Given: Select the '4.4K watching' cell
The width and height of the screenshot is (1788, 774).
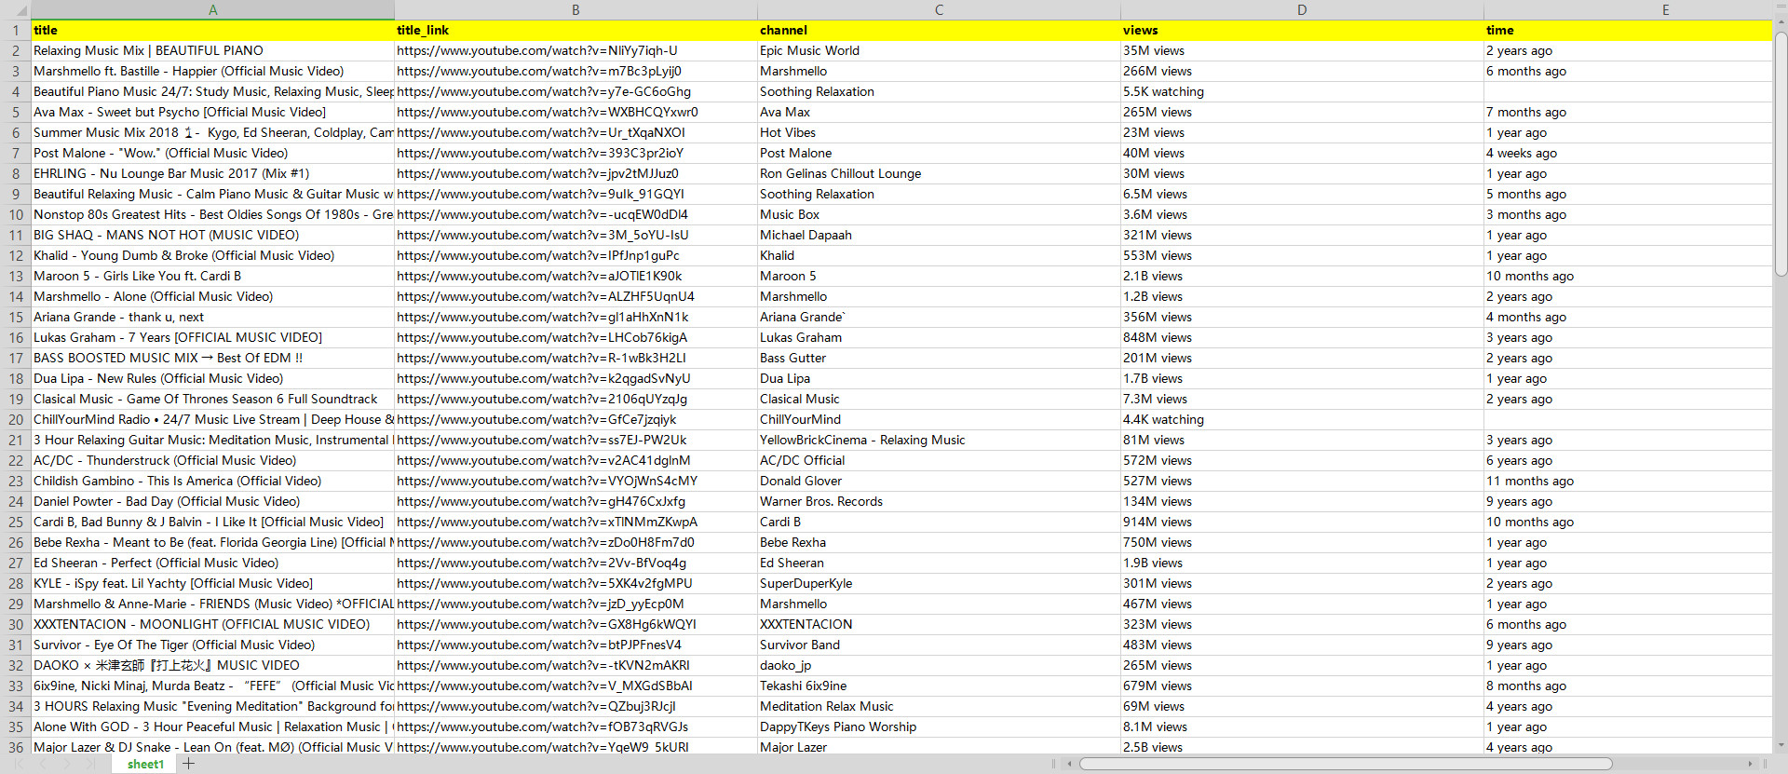Looking at the screenshot, I should coord(1302,419).
